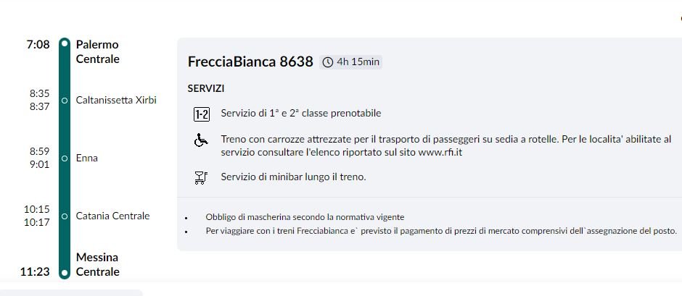Select the Messina Centrale arrival stop marker

(x=64, y=273)
